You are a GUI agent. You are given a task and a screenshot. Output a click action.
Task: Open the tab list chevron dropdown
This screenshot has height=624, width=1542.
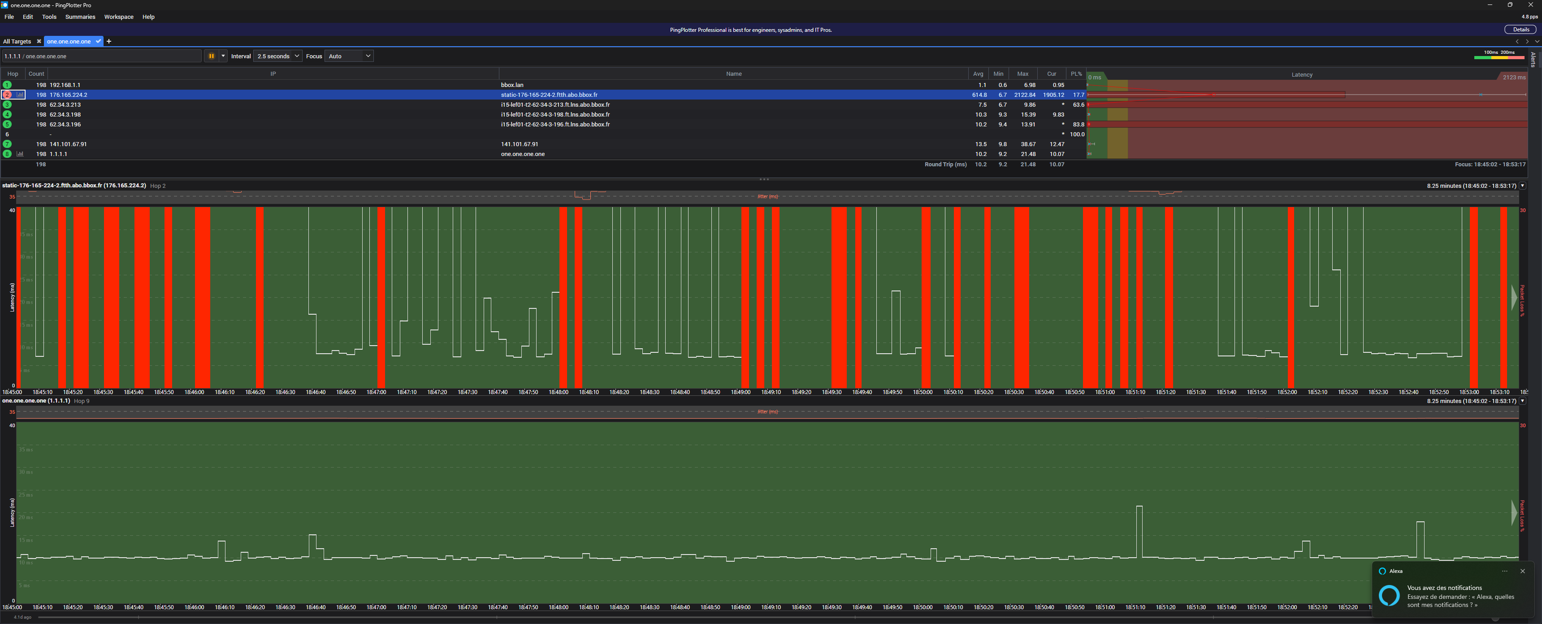point(1537,41)
